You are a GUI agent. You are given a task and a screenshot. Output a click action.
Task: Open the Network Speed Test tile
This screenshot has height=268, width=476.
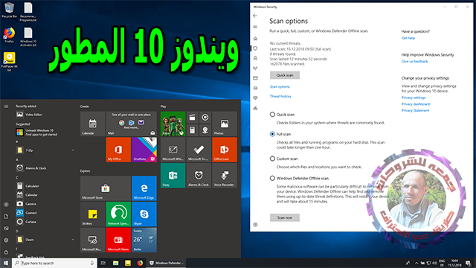click(x=118, y=214)
